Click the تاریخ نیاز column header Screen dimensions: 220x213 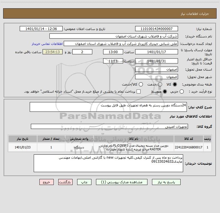(23, 139)
